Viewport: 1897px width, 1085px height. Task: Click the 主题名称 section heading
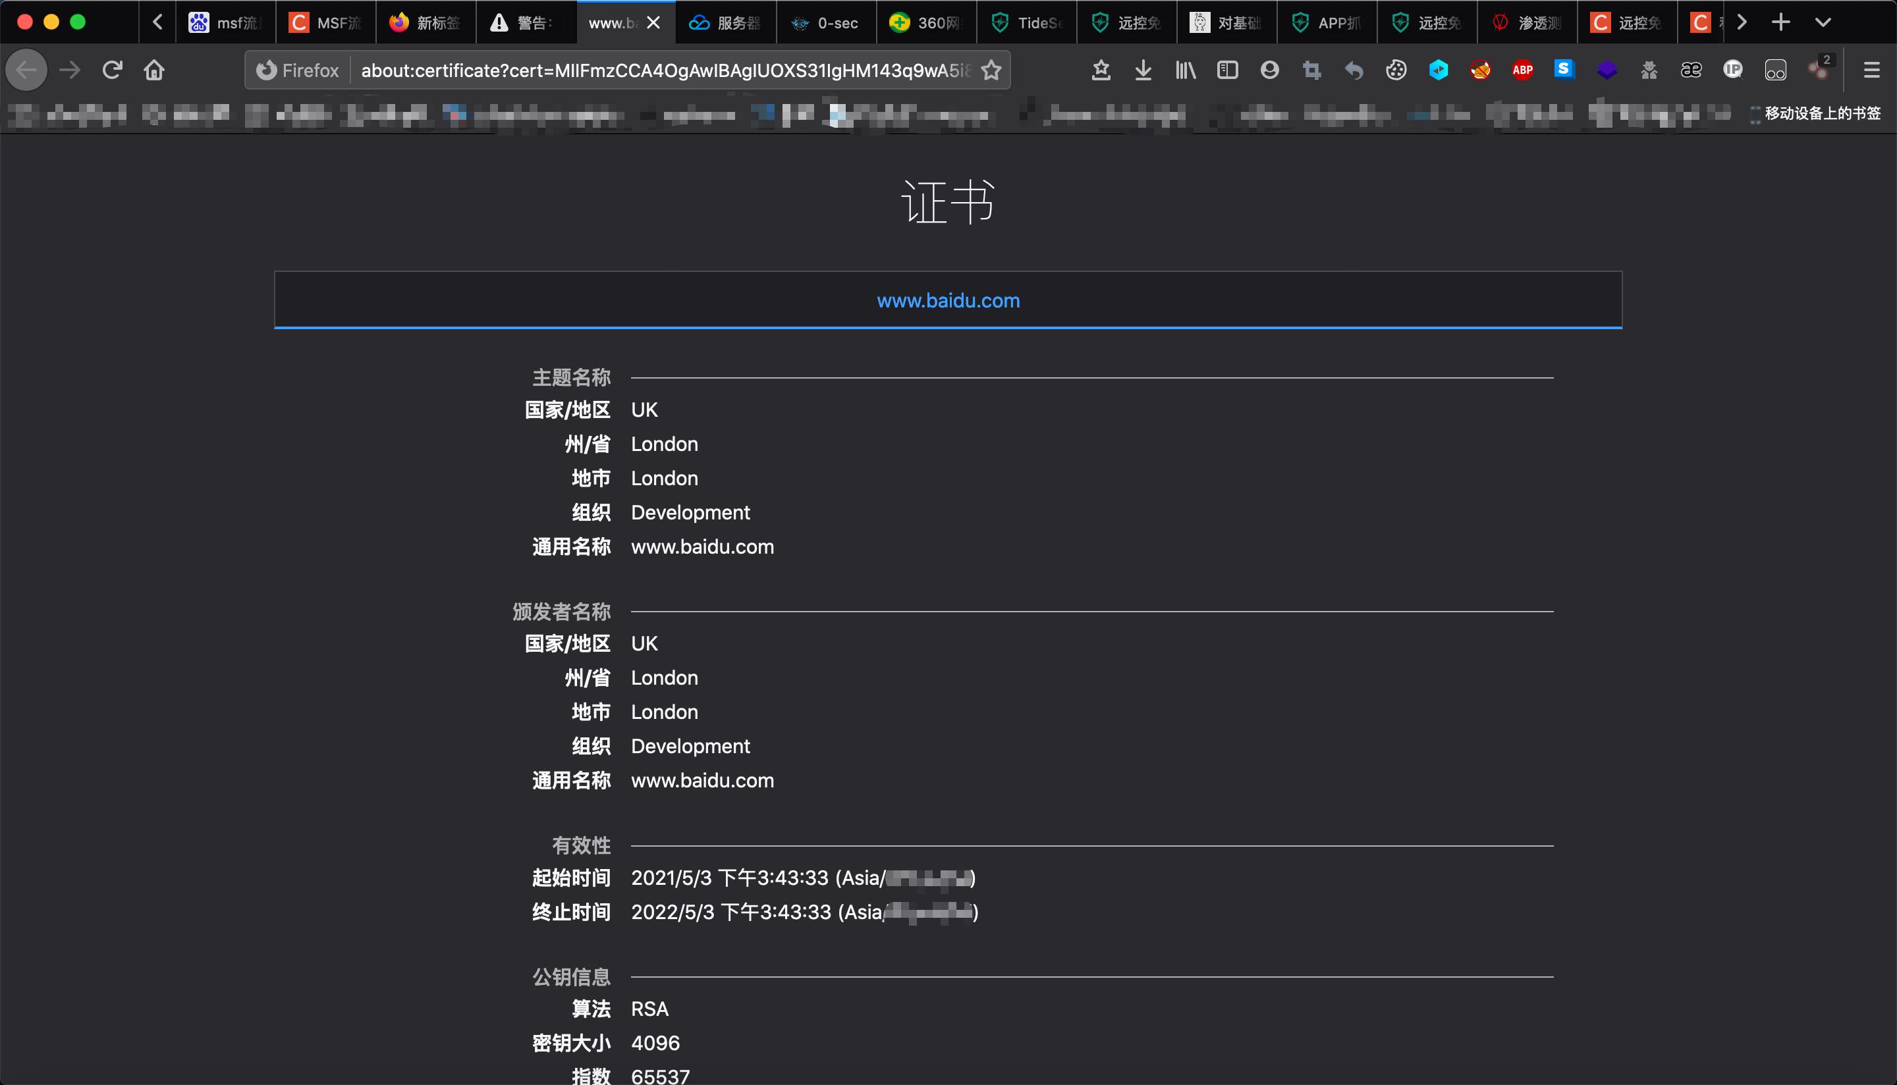[571, 378]
